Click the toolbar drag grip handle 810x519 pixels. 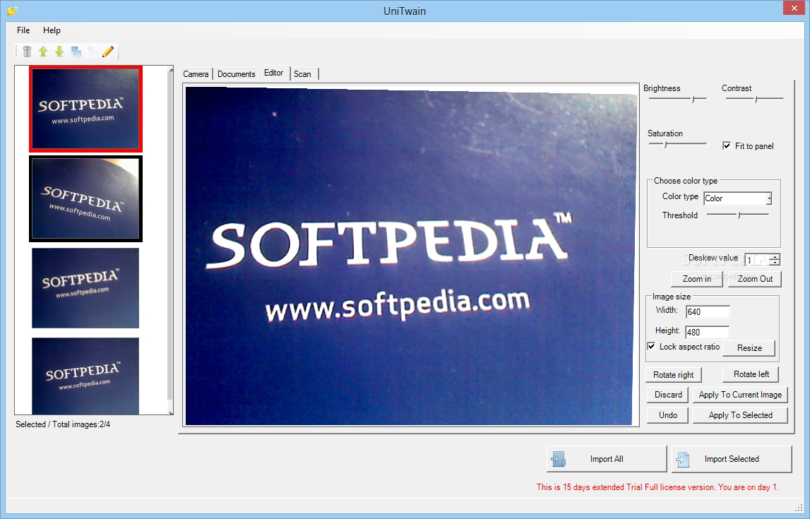(16, 51)
